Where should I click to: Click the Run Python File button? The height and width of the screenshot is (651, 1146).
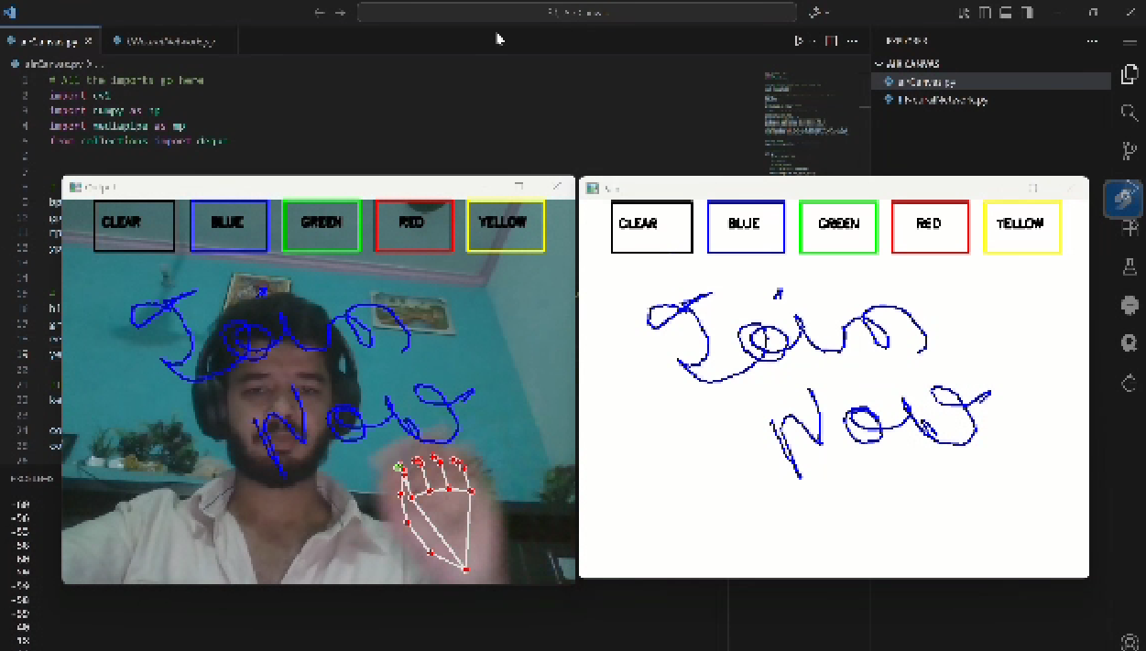(799, 41)
